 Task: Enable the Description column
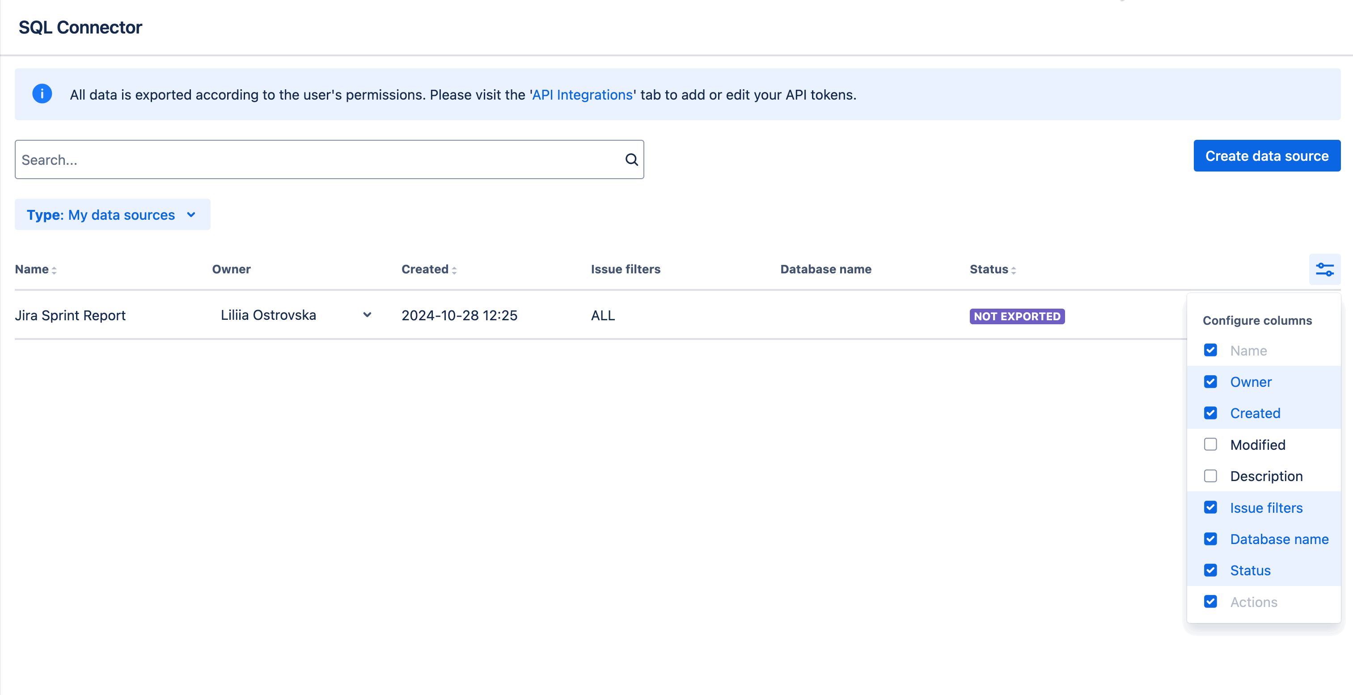(x=1211, y=476)
